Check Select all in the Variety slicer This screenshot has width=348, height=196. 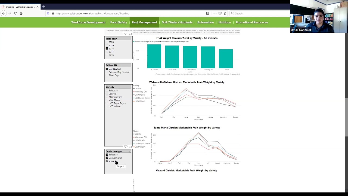point(107,91)
